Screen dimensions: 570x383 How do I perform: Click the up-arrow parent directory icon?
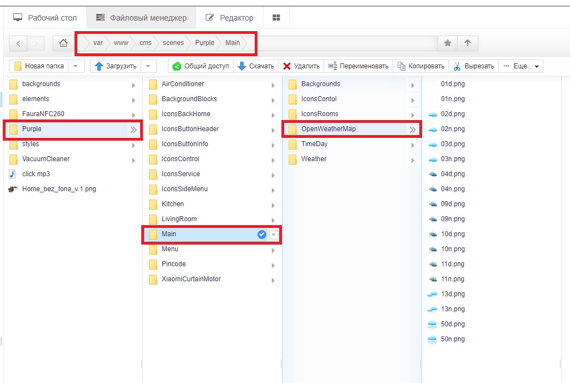(468, 43)
